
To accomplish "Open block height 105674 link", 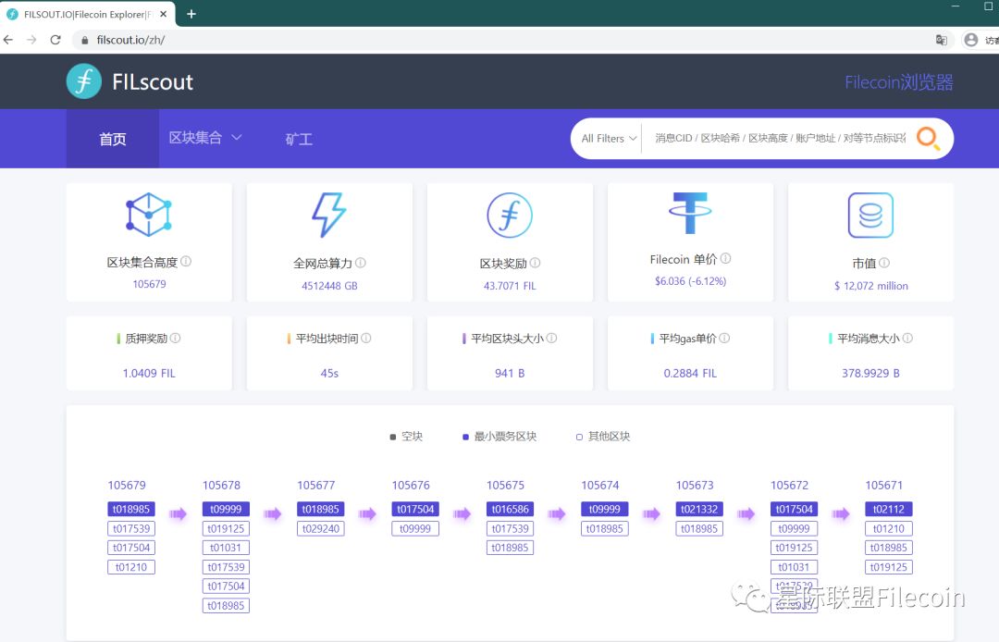I will tap(600, 486).
